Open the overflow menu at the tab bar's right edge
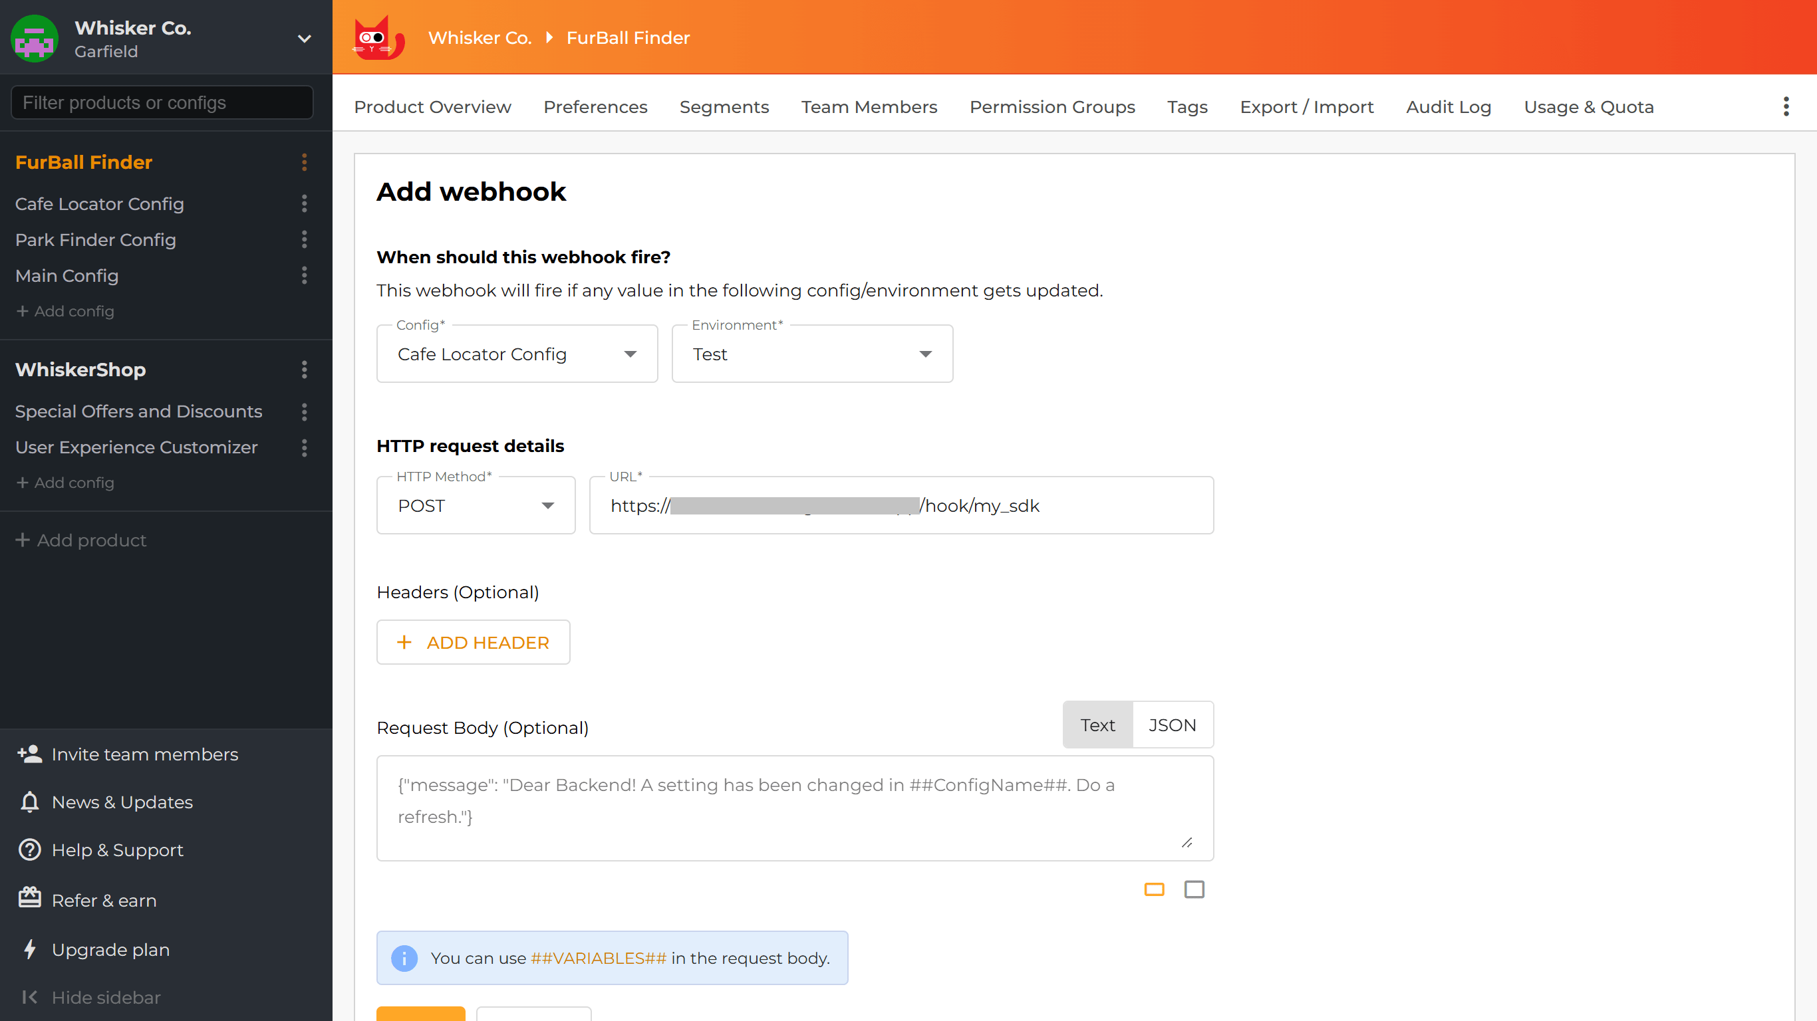The image size is (1817, 1021). [1786, 106]
